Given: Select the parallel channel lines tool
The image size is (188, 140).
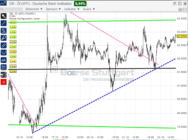Looking at the screenshot, I should [4, 45].
